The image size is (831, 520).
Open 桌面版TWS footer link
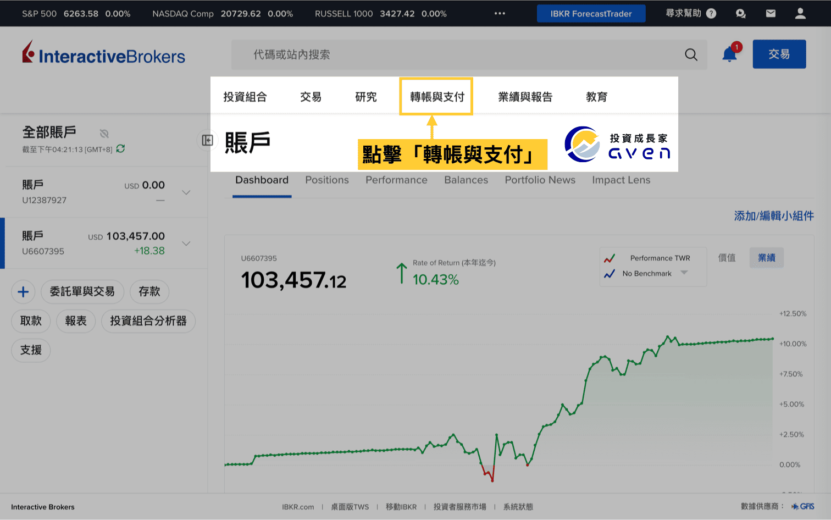(x=350, y=507)
